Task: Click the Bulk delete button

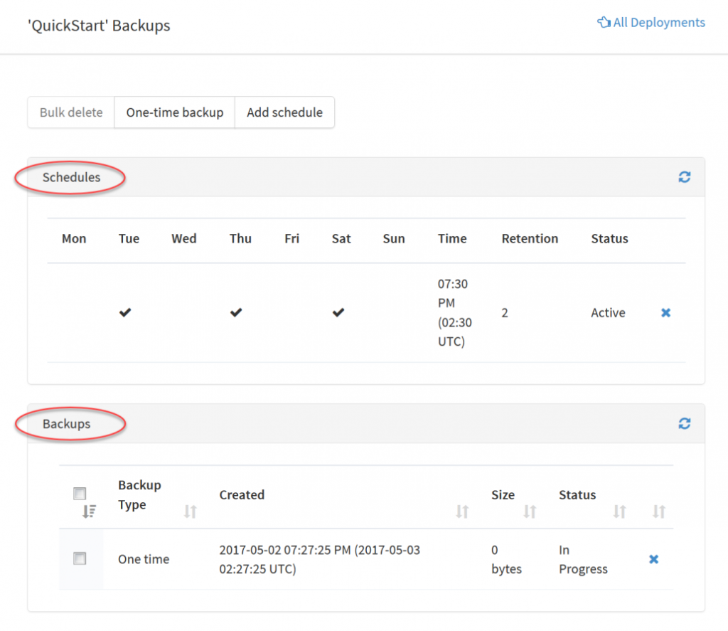Action: click(x=71, y=112)
